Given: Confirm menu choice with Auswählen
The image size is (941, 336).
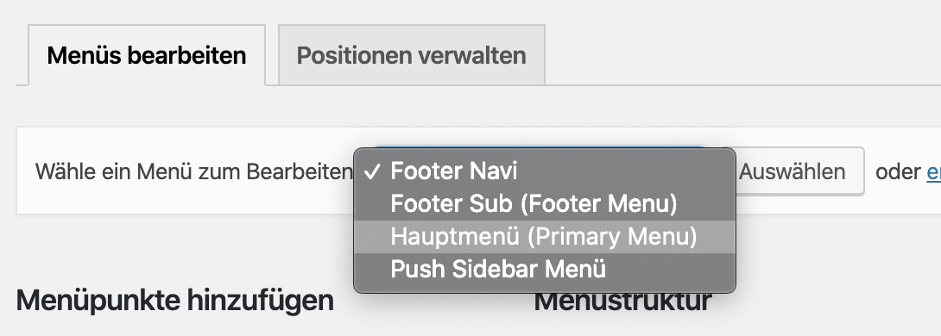Looking at the screenshot, I should coord(799,171).
